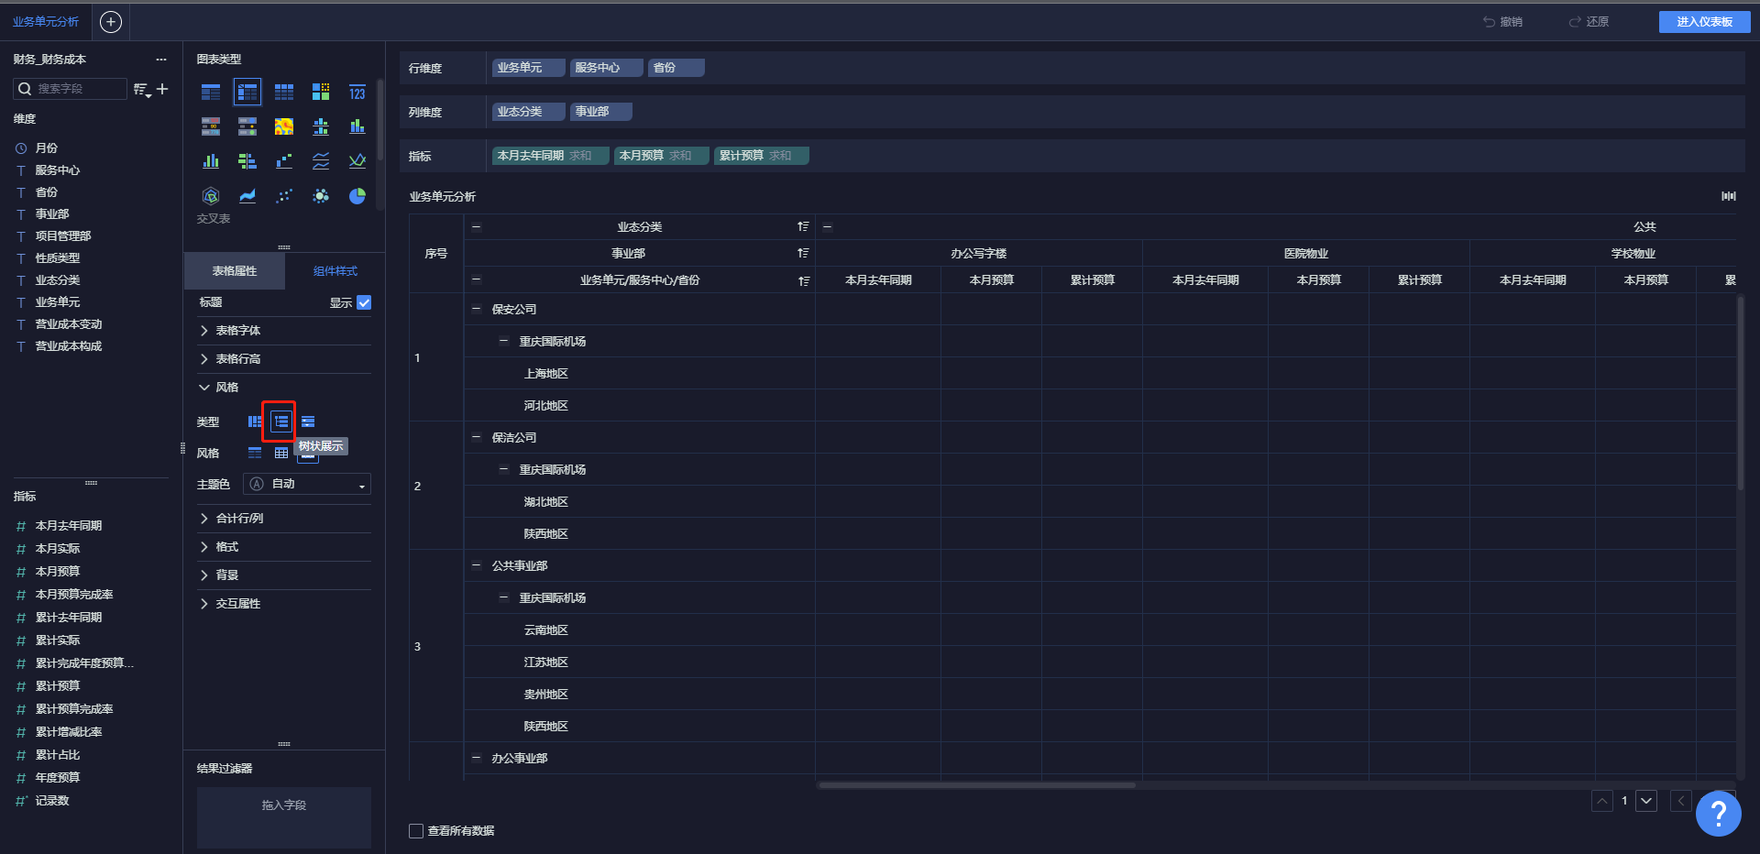Choose the crossing line chart type

(x=357, y=161)
